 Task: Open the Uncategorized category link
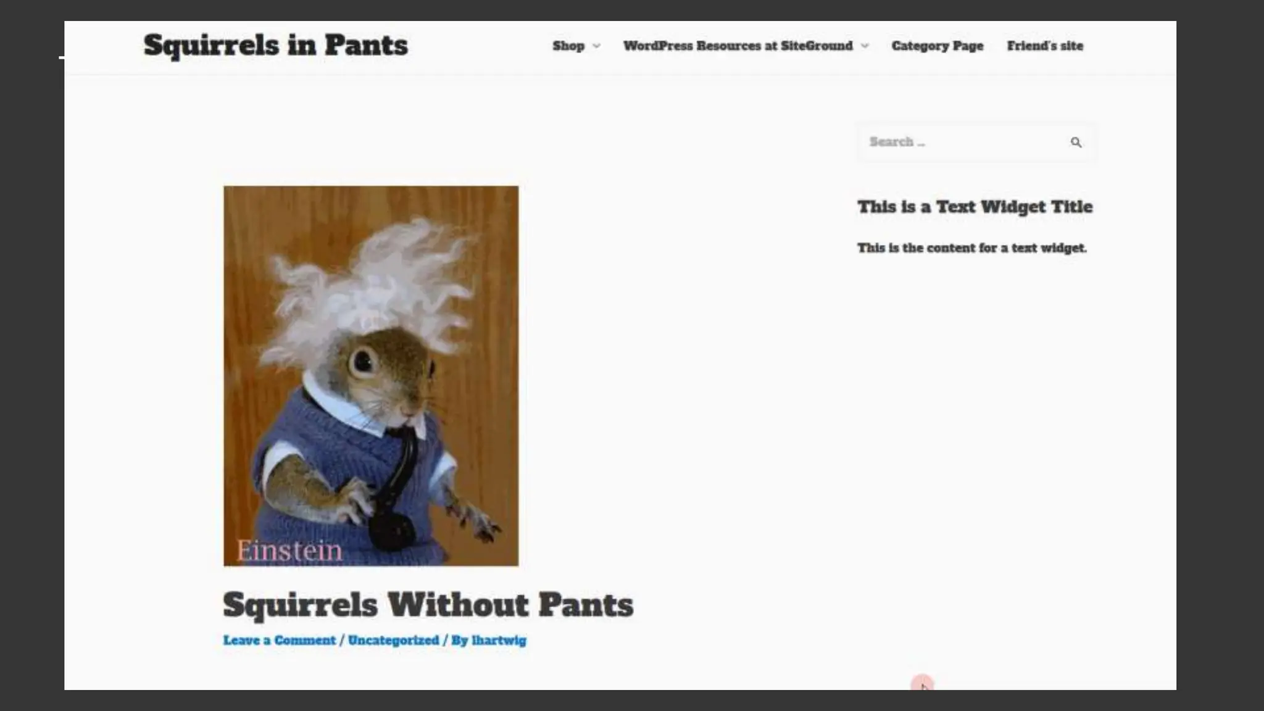(393, 641)
